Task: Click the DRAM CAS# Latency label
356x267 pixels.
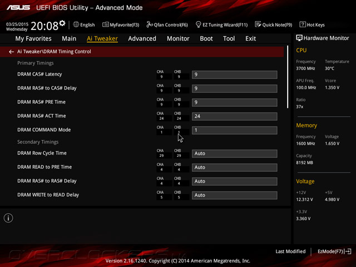Action: (x=39, y=74)
